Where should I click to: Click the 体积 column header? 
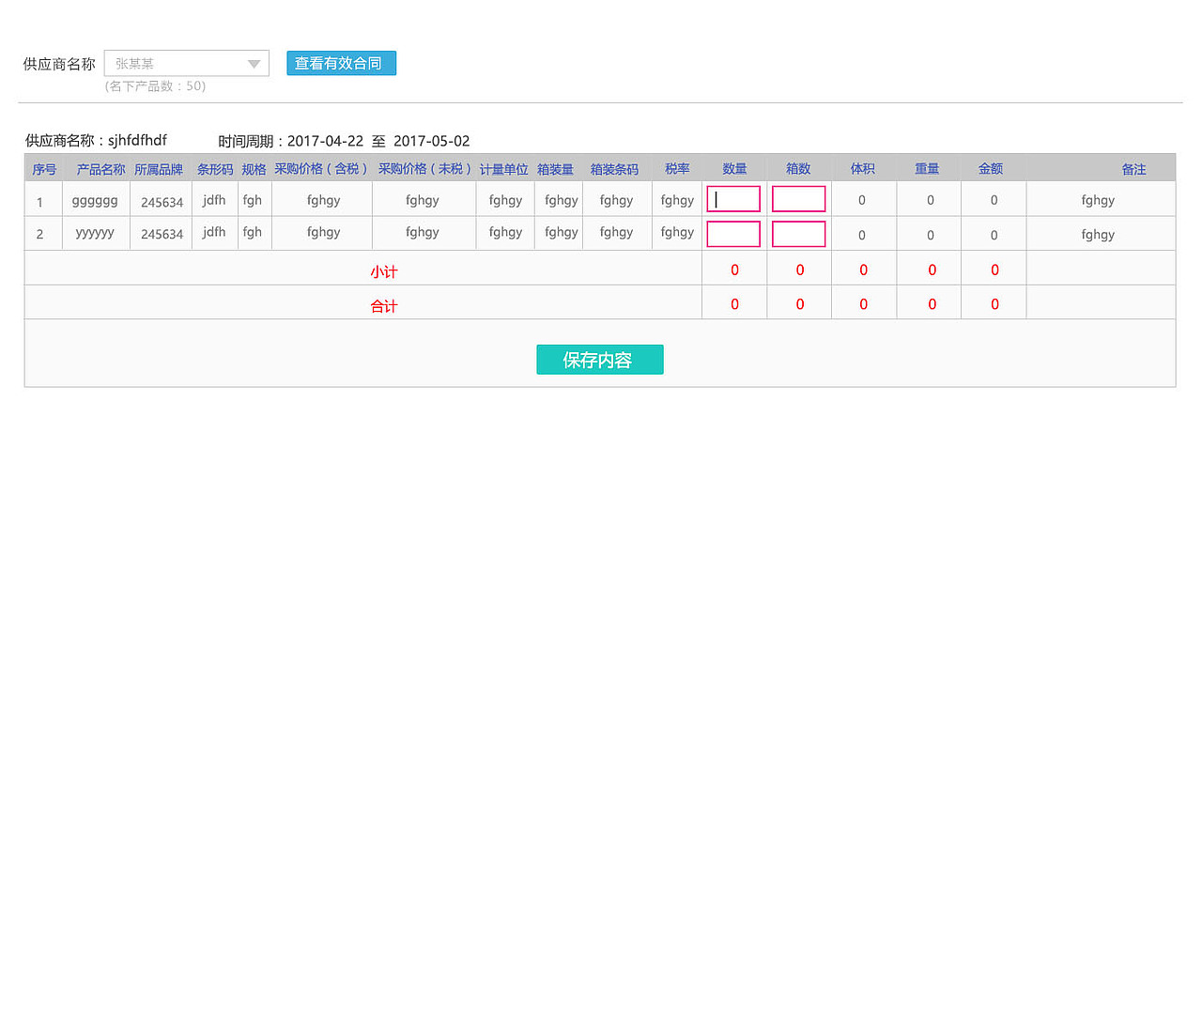pyautogui.click(x=862, y=169)
